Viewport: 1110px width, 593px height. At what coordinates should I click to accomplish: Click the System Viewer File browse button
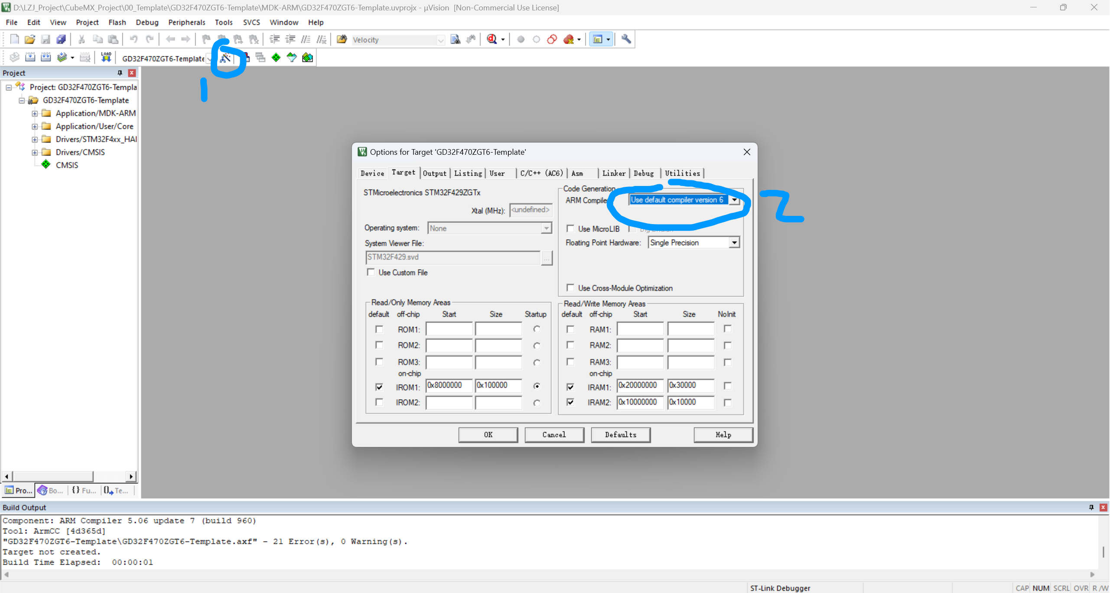pos(547,258)
